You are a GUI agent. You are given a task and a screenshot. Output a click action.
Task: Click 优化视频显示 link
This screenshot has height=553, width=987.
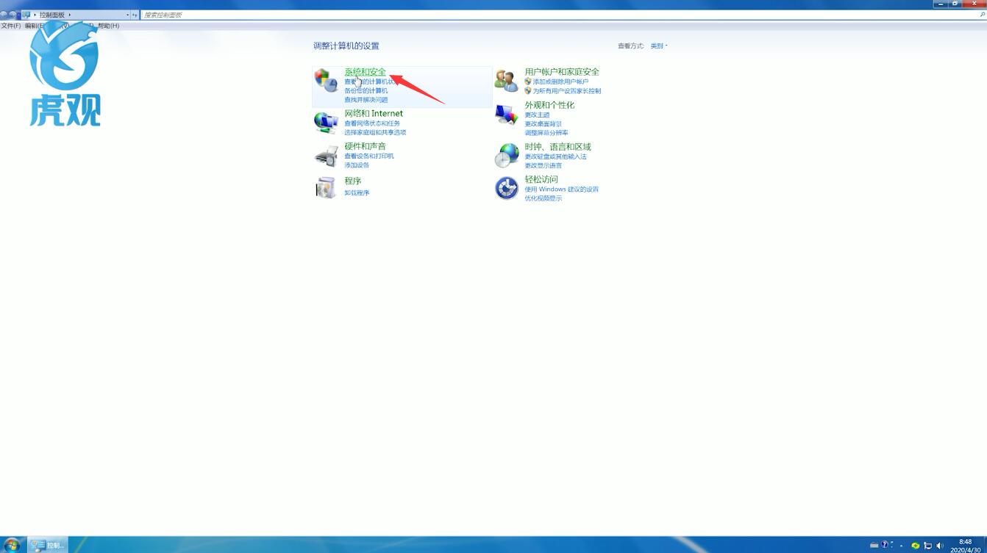[x=543, y=198]
